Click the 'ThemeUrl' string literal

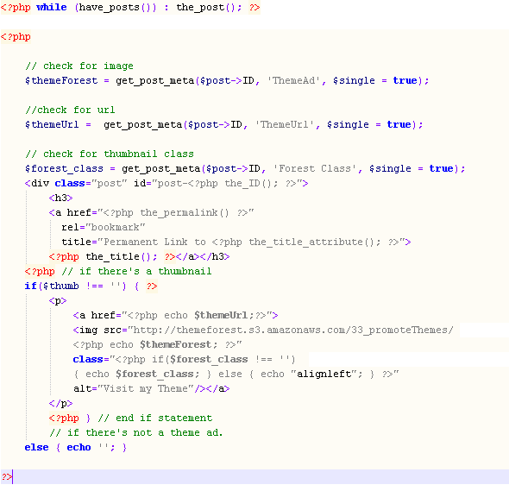(285, 125)
